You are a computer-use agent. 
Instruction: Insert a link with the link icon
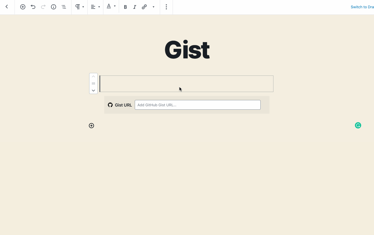tap(144, 7)
